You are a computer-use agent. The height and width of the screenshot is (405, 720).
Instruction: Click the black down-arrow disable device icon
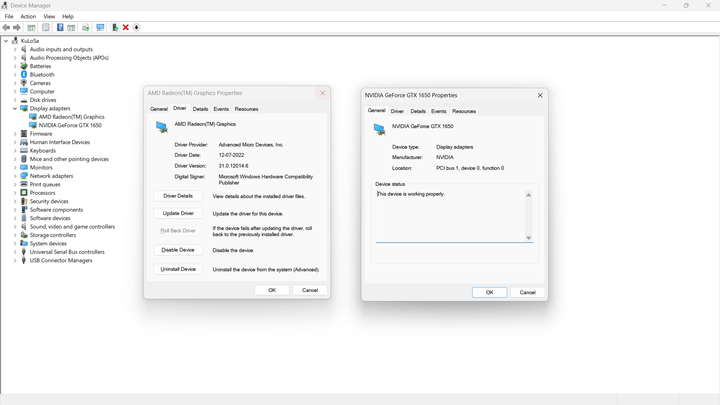tap(137, 27)
